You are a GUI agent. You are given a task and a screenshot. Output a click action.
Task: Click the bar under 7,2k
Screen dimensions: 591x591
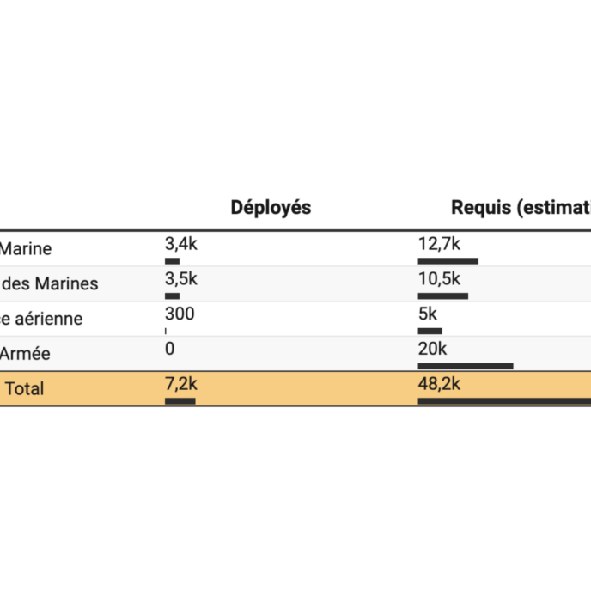[180, 400]
